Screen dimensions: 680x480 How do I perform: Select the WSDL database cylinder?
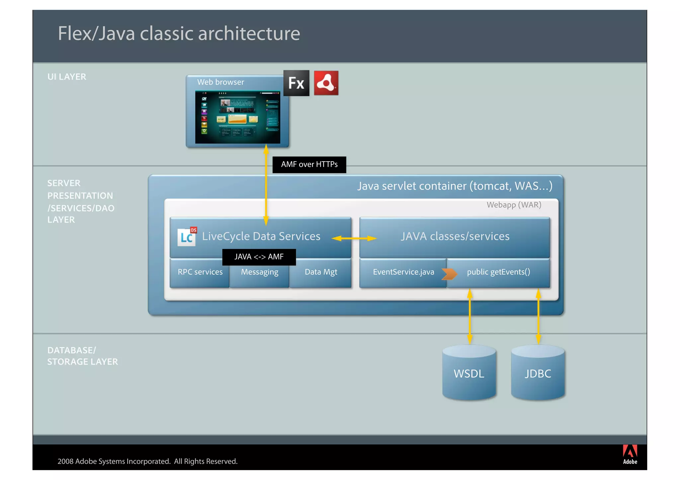[x=469, y=373]
